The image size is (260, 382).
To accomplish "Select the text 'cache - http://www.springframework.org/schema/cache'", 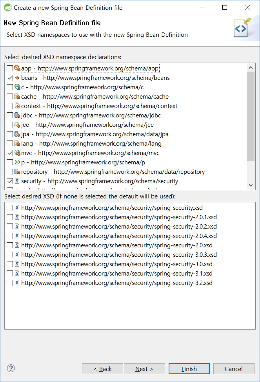I will 95,96.
